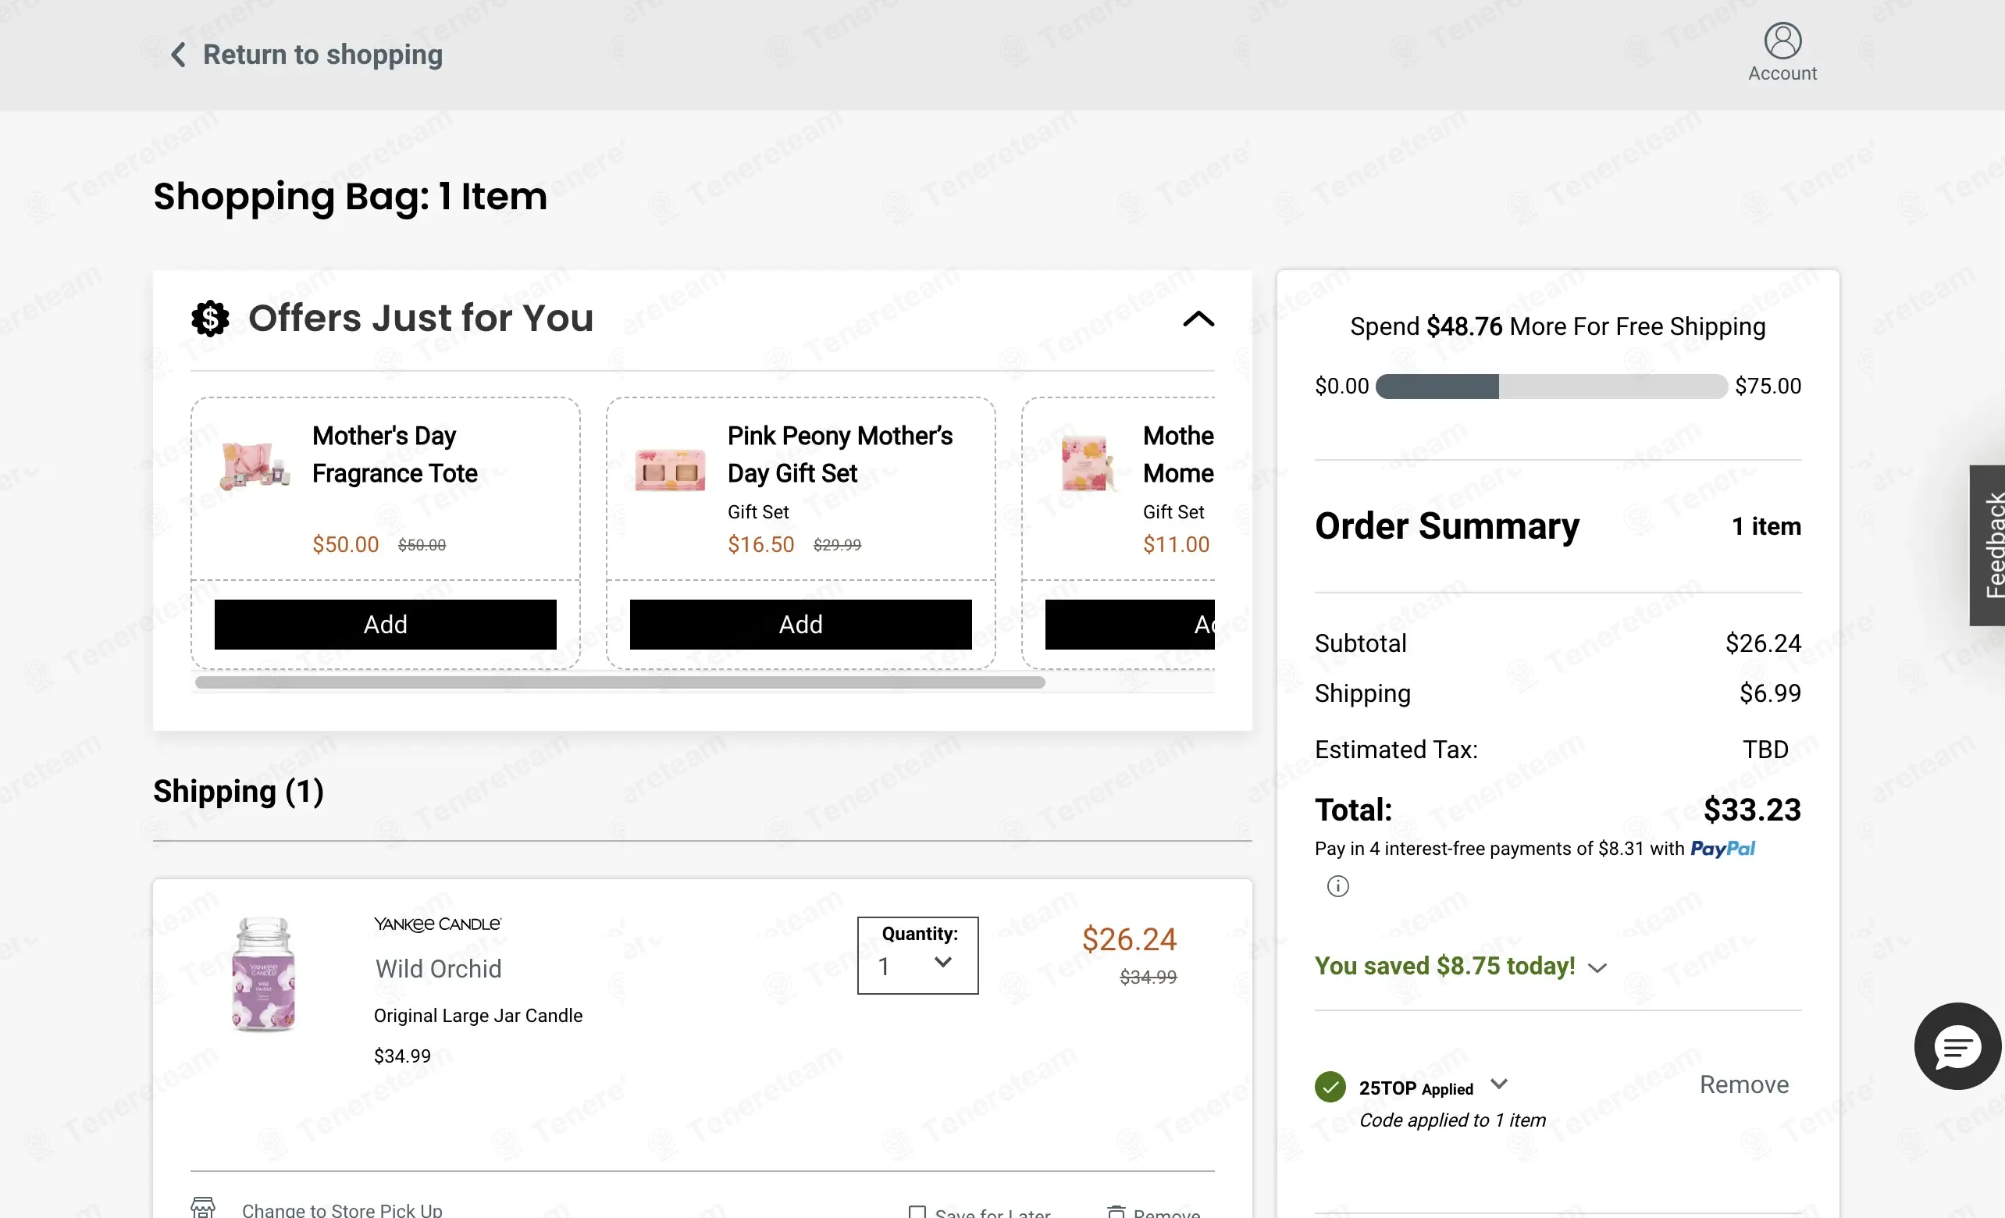2005x1218 pixels.
Task: Open the Feedback side tab
Action: click(x=1987, y=545)
